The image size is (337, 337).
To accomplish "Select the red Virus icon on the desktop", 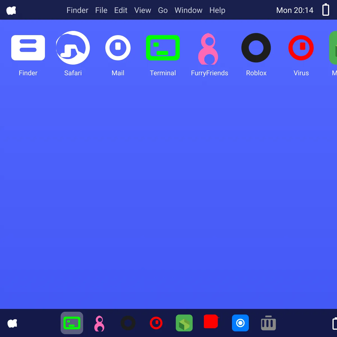I will (x=301, y=48).
